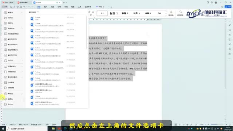Click the plus button for new tab

(64, 3)
